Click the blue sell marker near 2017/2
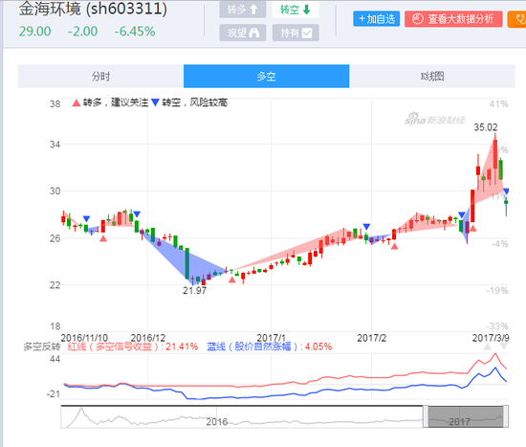526x447 pixels. 366,227
